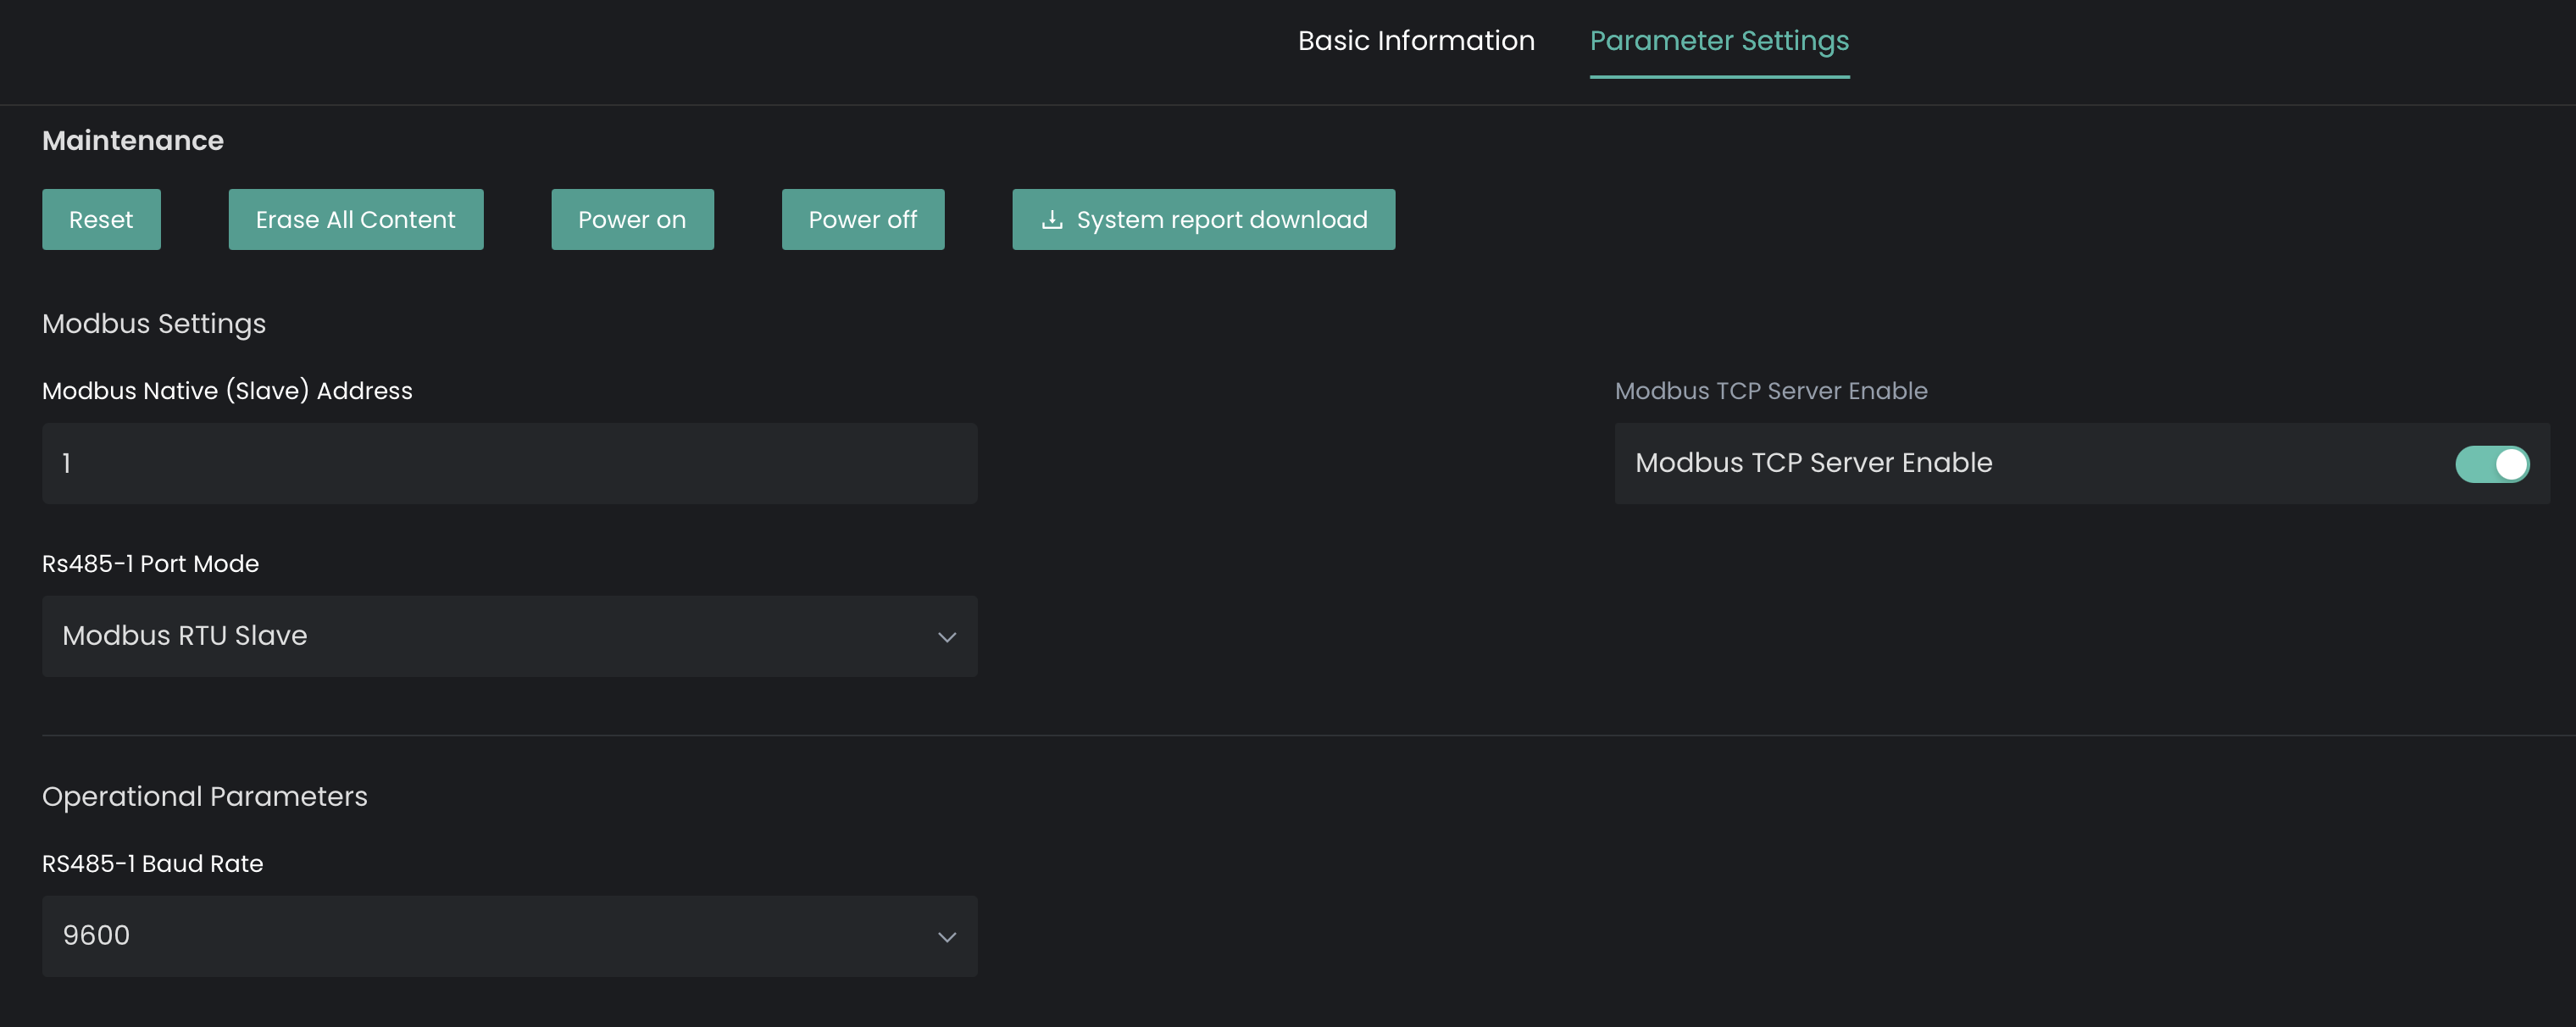Screen dimensions: 2576x1027
Task: Click the Maintenance section heading
Action: (133, 140)
